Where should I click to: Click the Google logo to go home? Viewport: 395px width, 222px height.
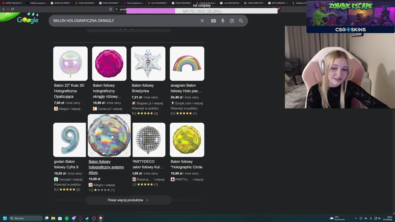coord(28,20)
